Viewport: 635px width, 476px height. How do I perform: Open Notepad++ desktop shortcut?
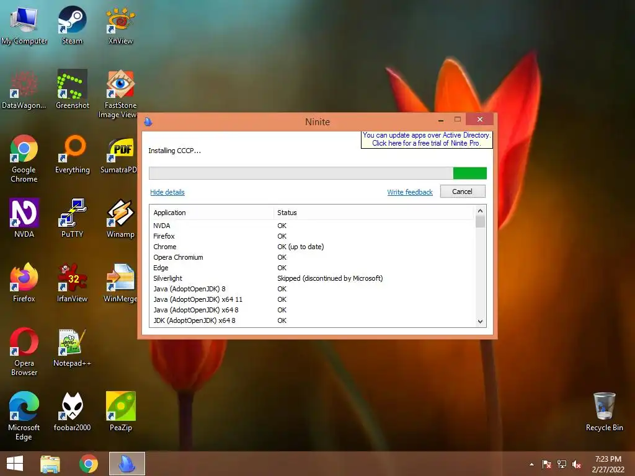[72, 348]
